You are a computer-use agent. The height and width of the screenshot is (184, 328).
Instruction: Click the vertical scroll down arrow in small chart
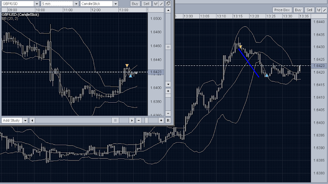tap(168, 84)
